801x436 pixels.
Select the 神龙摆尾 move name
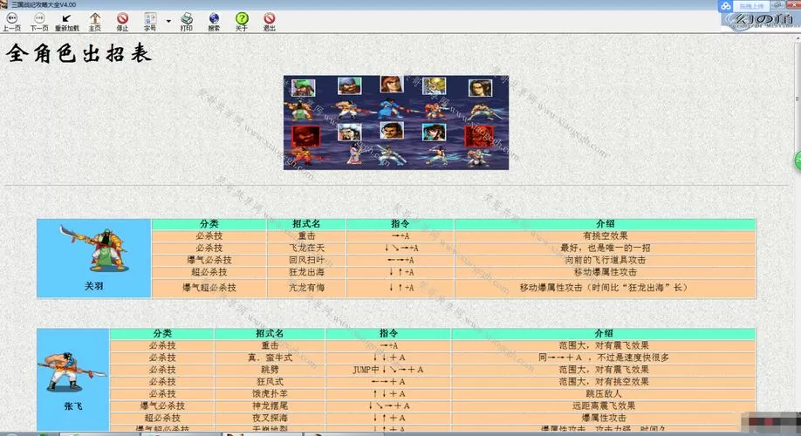[270, 405]
